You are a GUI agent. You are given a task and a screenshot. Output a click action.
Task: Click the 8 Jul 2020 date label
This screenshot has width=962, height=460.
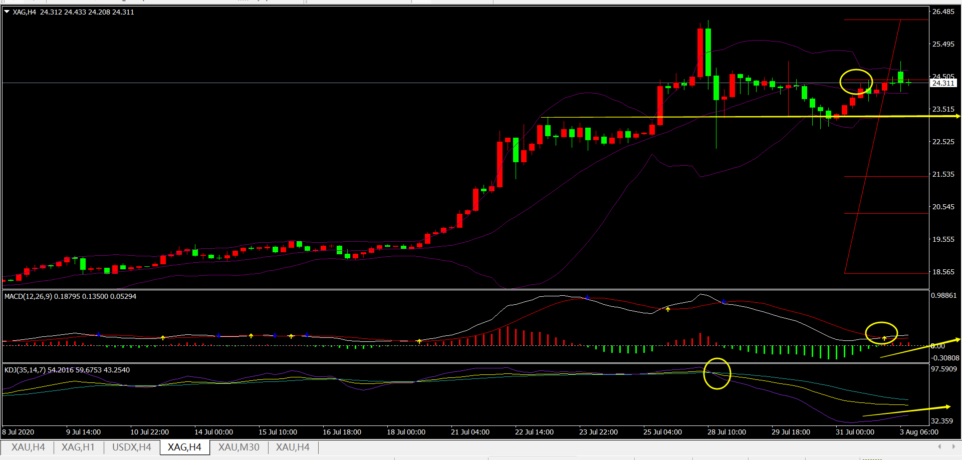19,432
